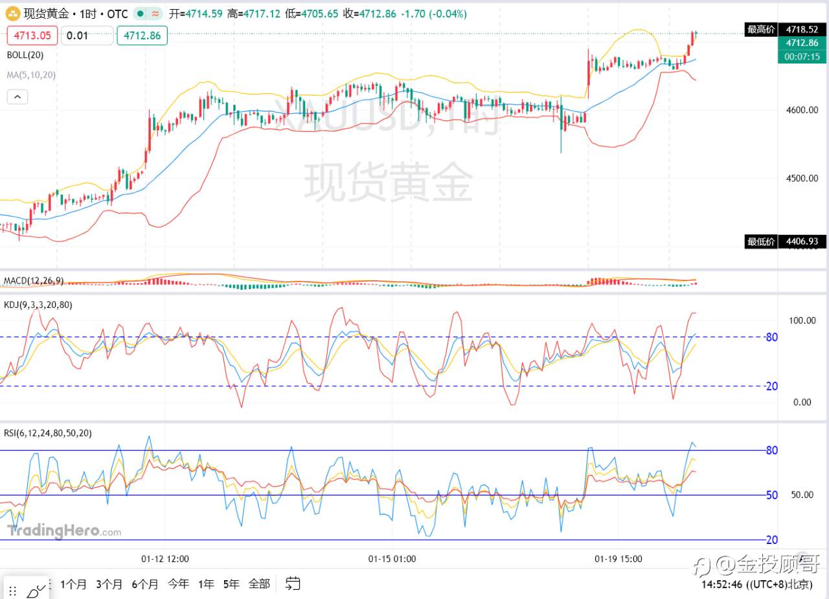The image size is (829, 599).
Task: Click the 00:07:15 countdown timer
Action: click(802, 58)
